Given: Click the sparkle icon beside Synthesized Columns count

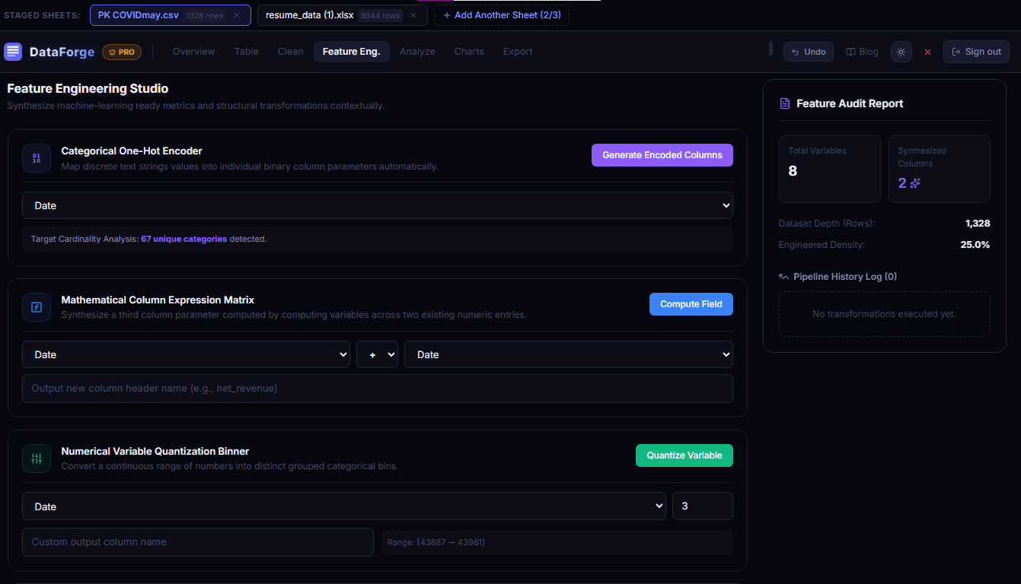Looking at the screenshot, I should click(916, 183).
